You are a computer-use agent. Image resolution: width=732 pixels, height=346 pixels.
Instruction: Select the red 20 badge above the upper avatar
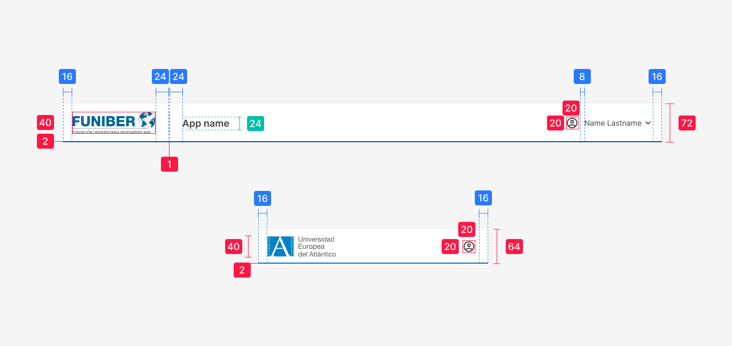(x=571, y=107)
